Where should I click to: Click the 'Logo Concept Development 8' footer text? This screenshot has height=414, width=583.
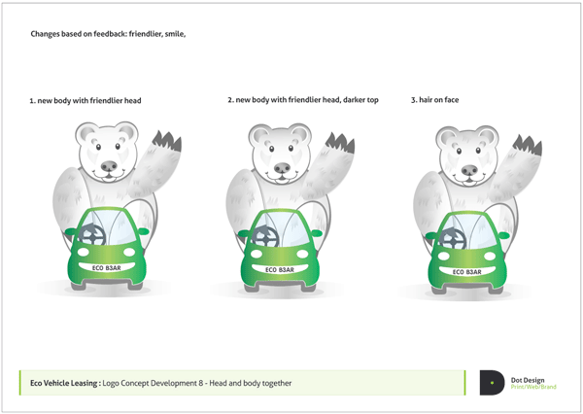click(x=153, y=383)
